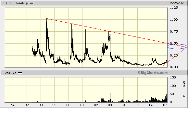
Task: Click the year label '04'
Action: (123, 105)
